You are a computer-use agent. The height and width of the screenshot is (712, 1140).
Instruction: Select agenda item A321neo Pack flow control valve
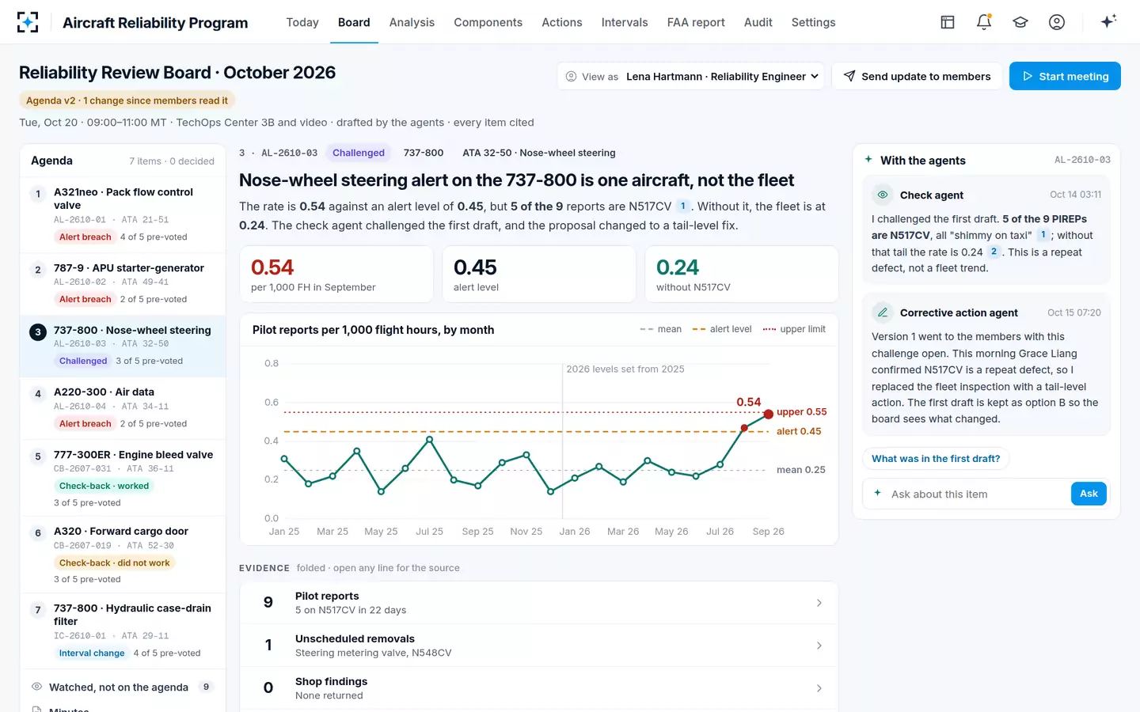coord(123,214)
